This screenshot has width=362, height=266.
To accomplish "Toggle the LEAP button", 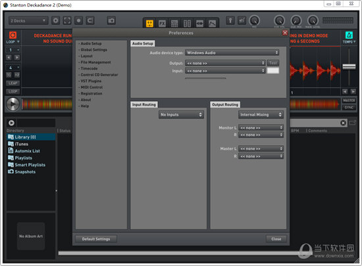I will click(13, 83).
